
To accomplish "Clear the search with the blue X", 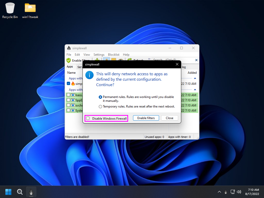I will 196,60.
